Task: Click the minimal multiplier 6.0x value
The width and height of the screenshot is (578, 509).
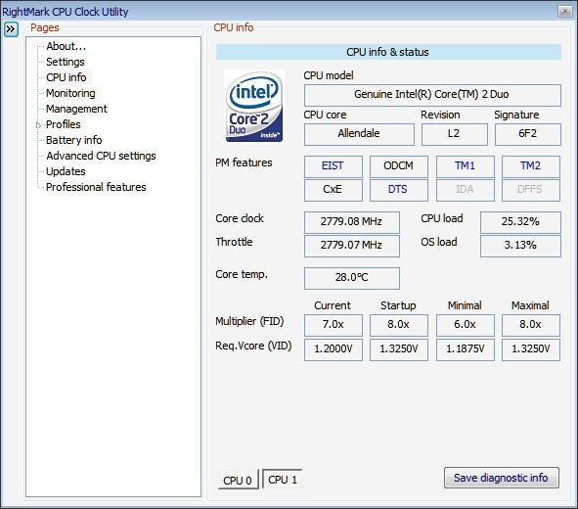Action: coord(466,325)
